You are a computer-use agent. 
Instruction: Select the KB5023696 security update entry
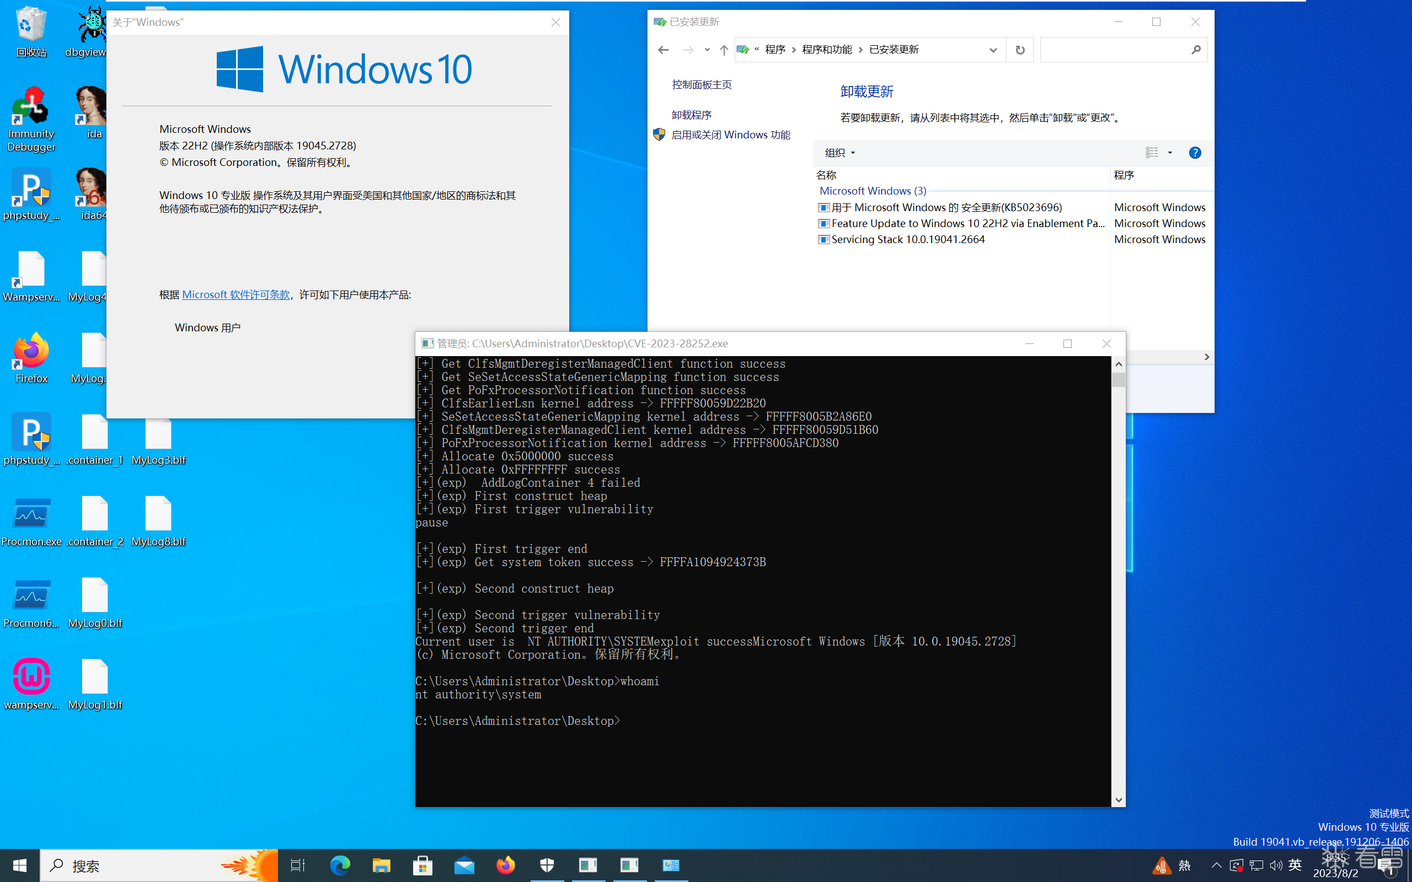tap(946, 208)
